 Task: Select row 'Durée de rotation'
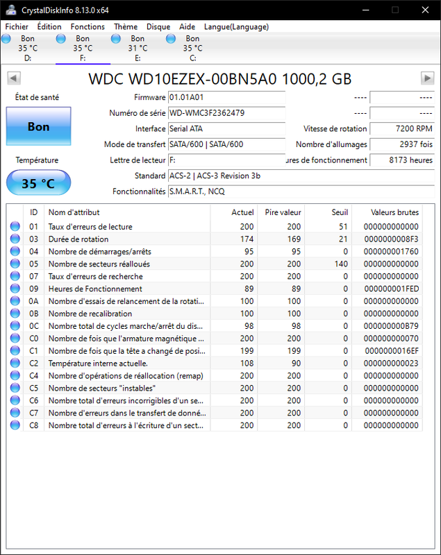coord(215,239)
